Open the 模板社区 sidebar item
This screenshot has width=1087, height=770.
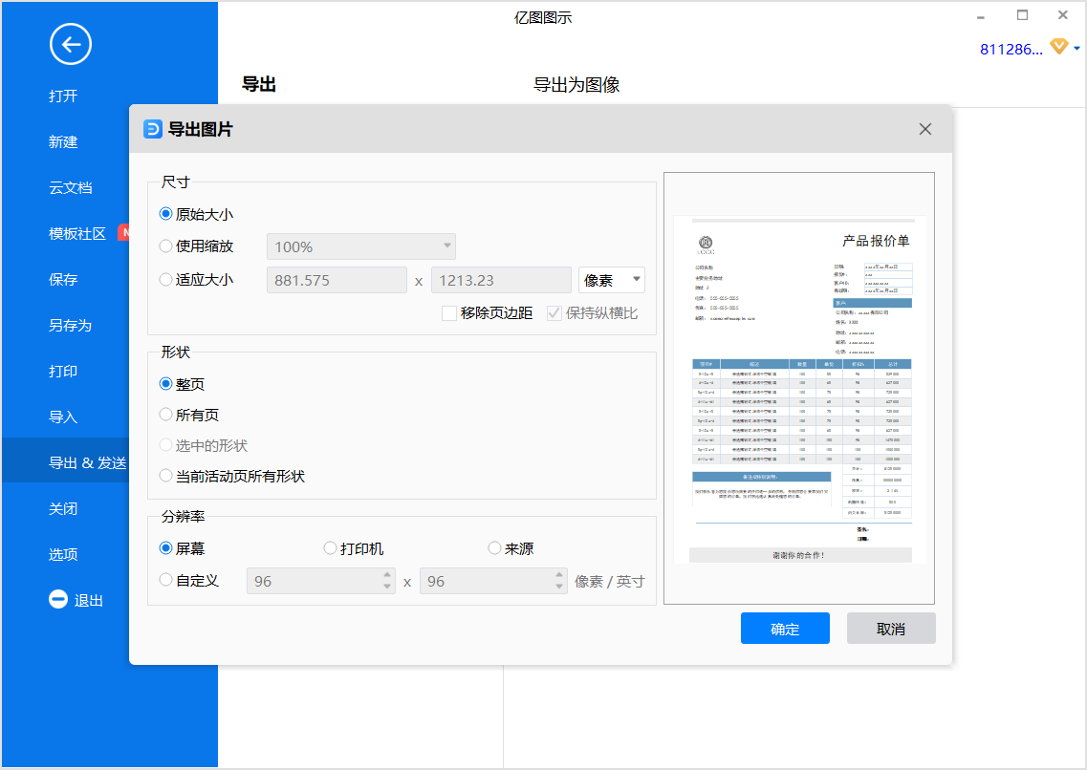(76, 233)
